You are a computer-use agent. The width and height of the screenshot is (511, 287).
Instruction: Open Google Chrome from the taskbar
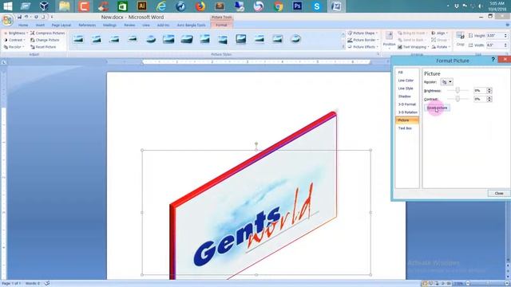278,6
